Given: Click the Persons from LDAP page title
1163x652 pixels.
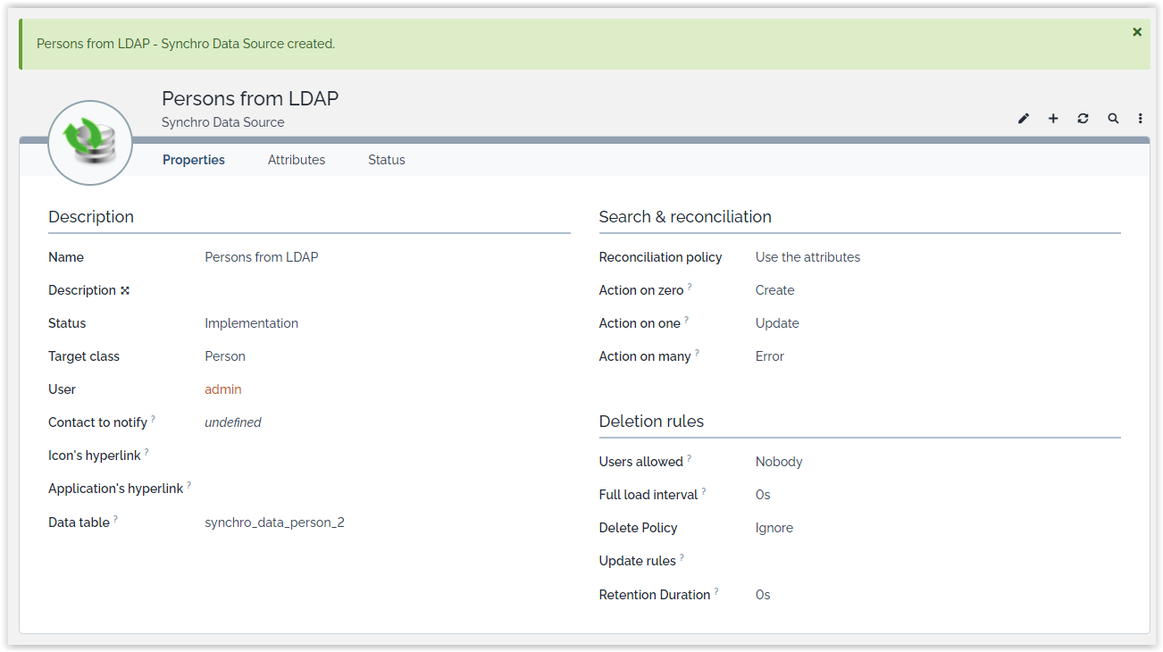Looking at the screenshot, I should point(250,98).
